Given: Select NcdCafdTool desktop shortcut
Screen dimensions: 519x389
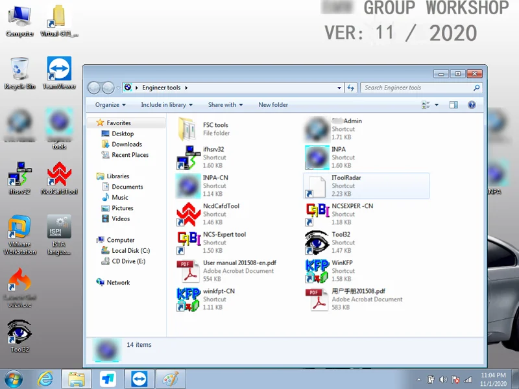Looking at the screenshot, I should pyautogui.click(x=59, y=178).
